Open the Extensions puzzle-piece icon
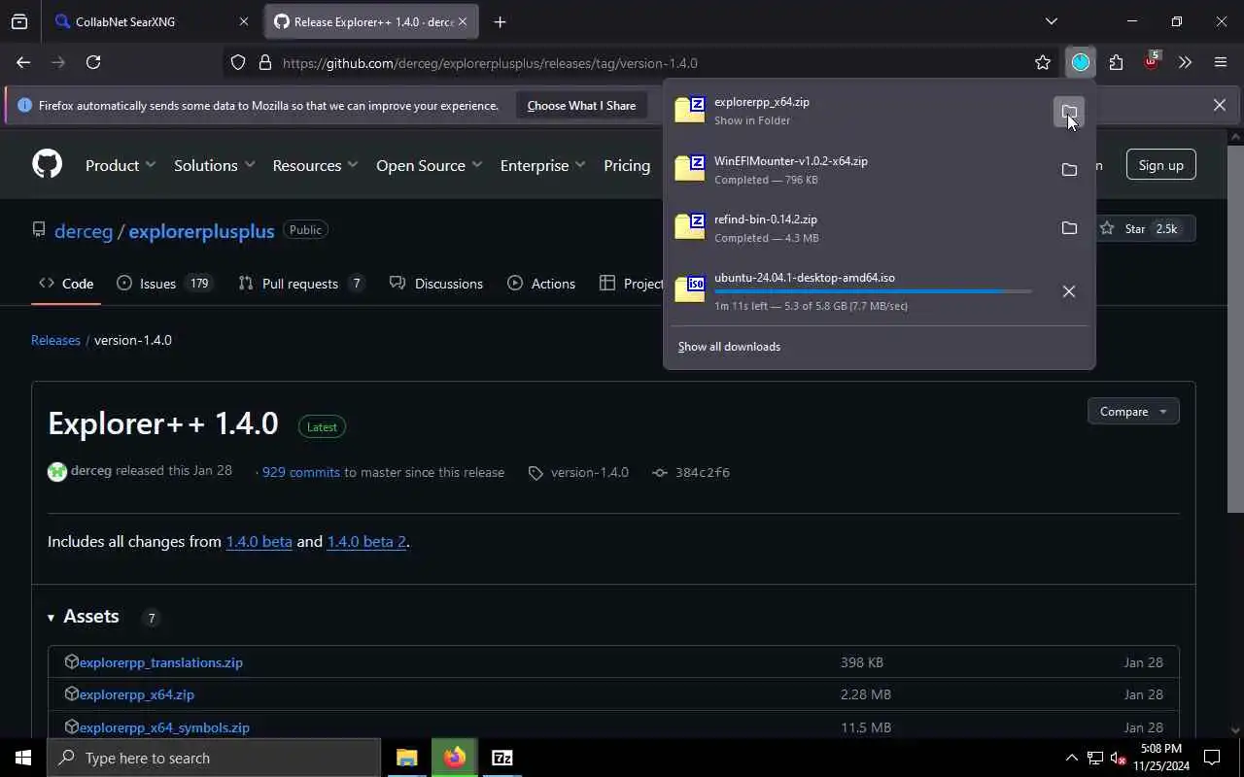The image size is (1244, 777). [x=1116, y=63]
